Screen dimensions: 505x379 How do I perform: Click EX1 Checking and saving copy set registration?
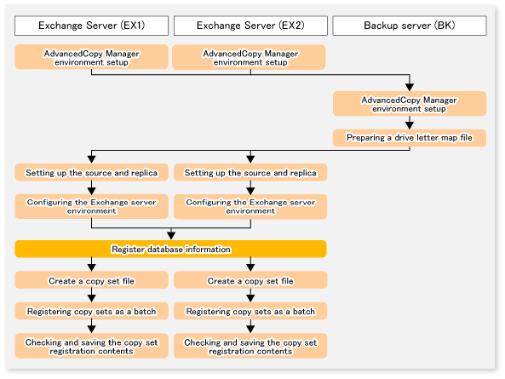click(x=91, y=346)
